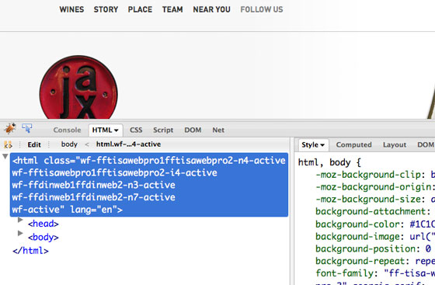Open the Script tab
The image size is (435, 285).
click(163, 130)
